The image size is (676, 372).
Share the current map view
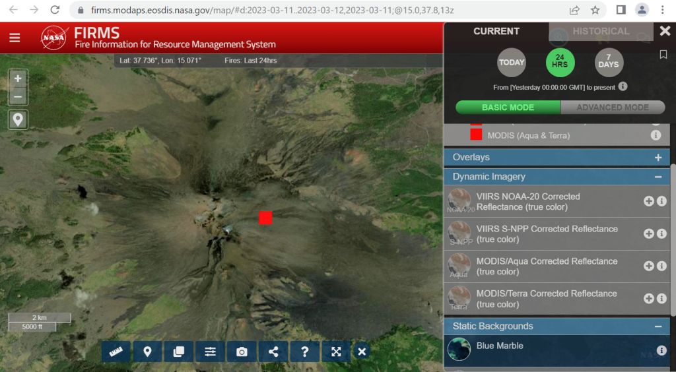pyautogui.click(x=273, y=352)
